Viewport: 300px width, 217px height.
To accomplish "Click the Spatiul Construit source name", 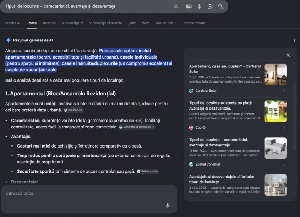I will pos(208,164).
